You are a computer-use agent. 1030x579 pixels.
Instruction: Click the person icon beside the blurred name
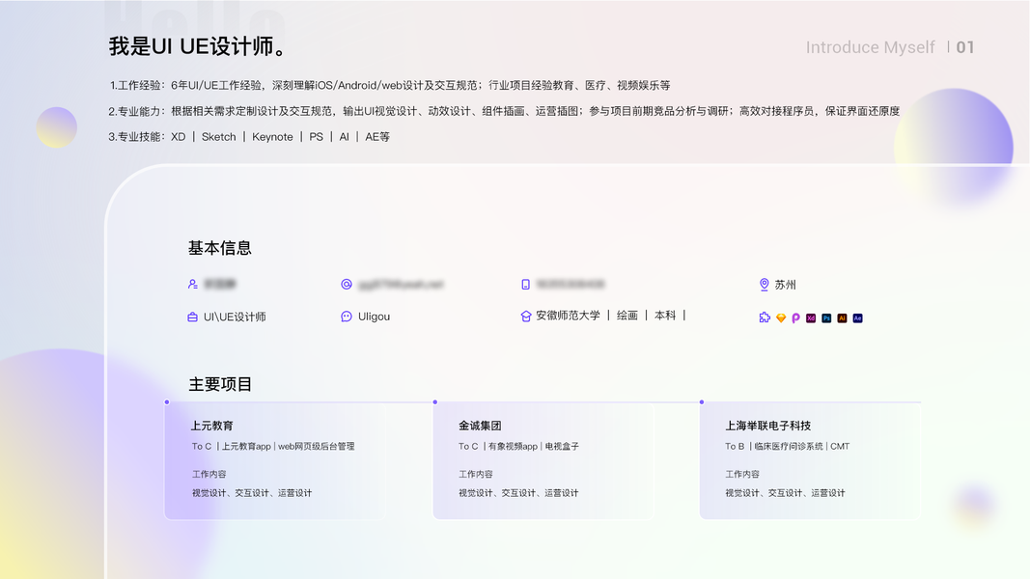[x=192, y=285]
